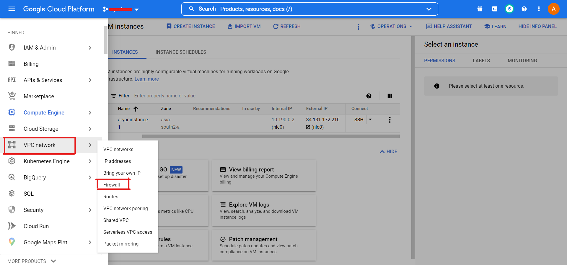Viewport: 567px width, 265px height.
Task: Open the OPERATIONS dropdown
Action: coord(391,26)
